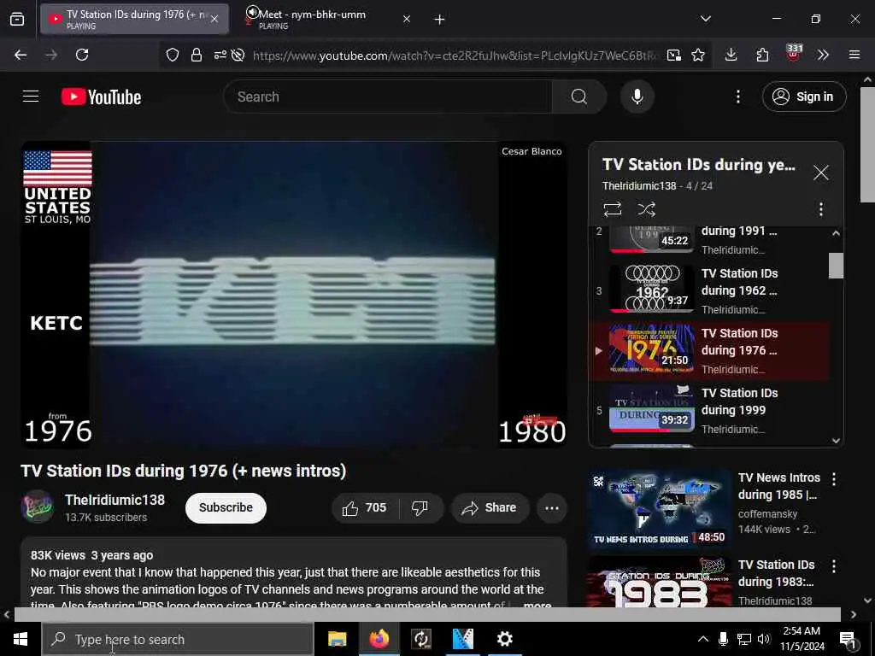Screen dimensions: 875x656
Task: Open YouTube settings three-dot menu
Action: [x=737, y=97]
